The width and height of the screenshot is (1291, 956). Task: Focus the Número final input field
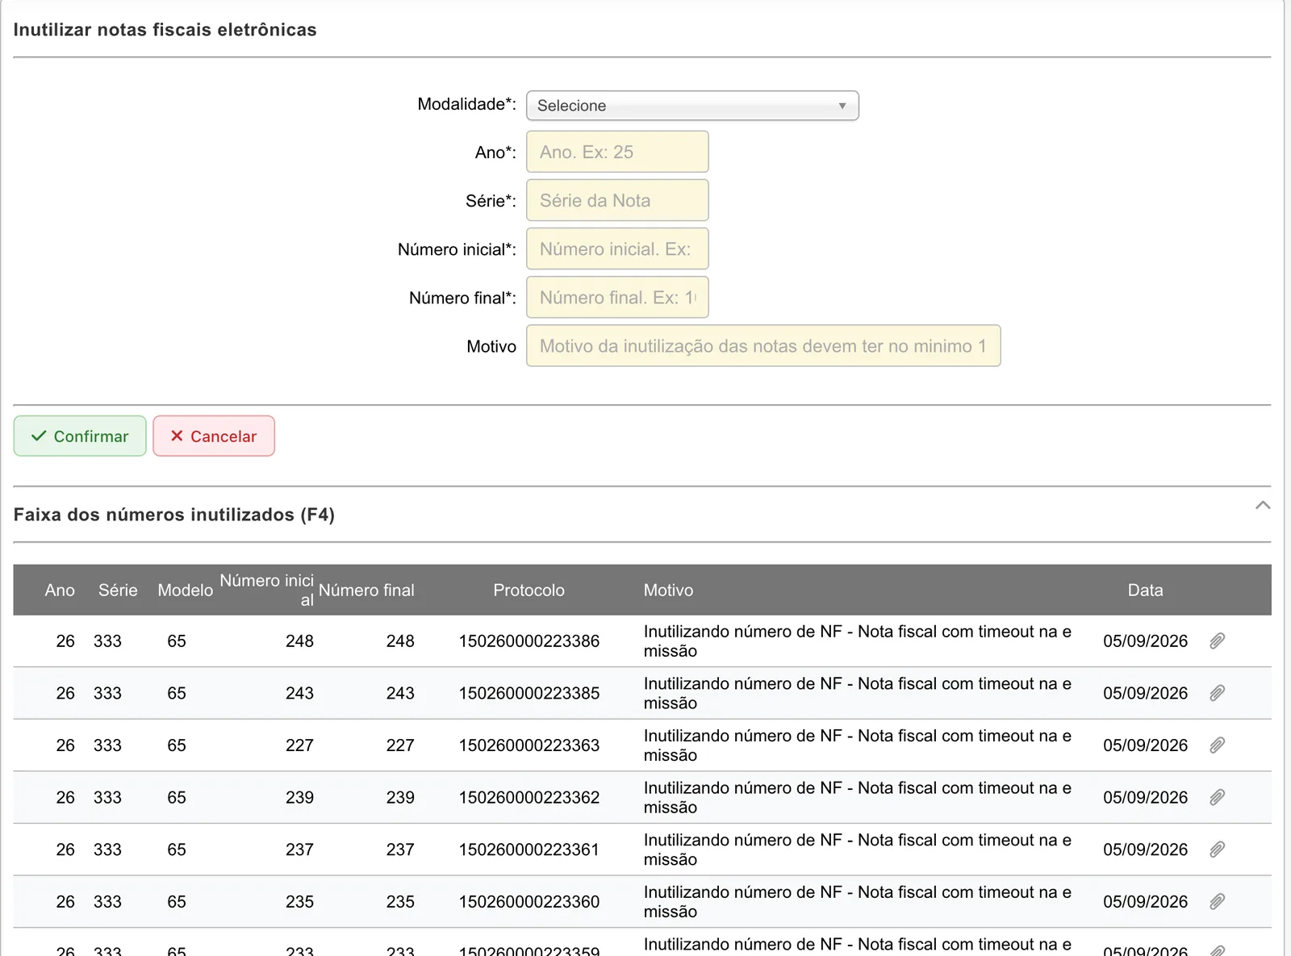pyautogui.click(x=617, y=297)
